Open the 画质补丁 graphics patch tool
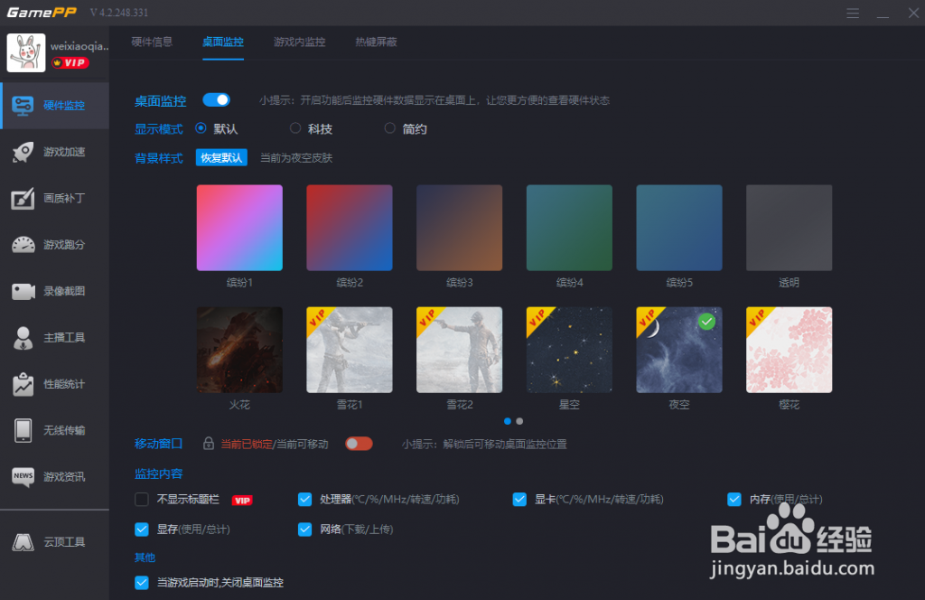925x600 pixels. [x=54, y=199]
